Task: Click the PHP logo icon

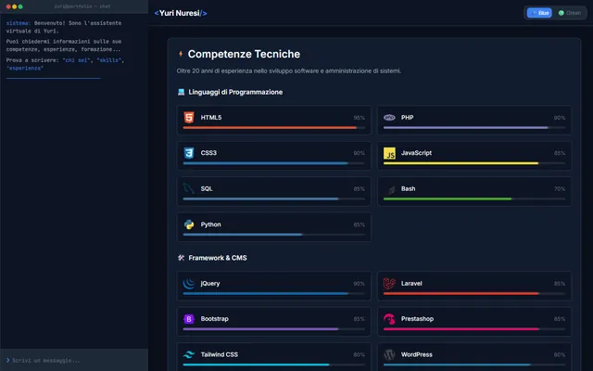Action: [x=389, y=118]
